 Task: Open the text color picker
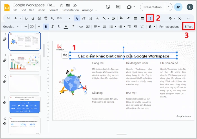(x=66, y=27)
